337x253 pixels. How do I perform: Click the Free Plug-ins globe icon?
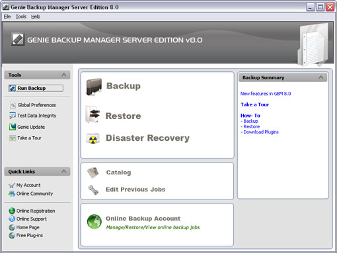pyautogui.click(x=12, y=236)
